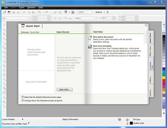Click the black Outline Color swatch
Viewport: 167px width, 128px height.
pos(131,123)
